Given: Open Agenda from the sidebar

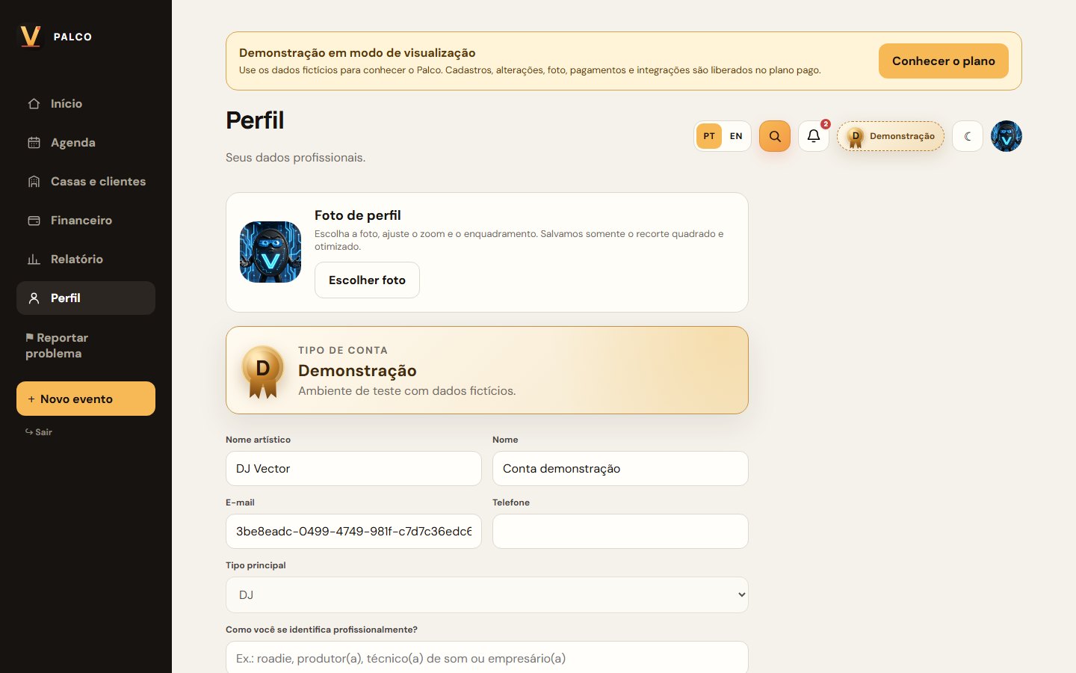Looking at the screenshot, I should 86,143.
